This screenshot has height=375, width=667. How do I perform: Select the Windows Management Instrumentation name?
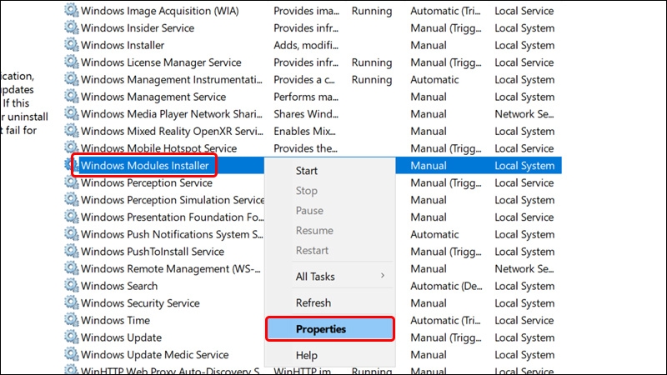click(x=172, y=79)
